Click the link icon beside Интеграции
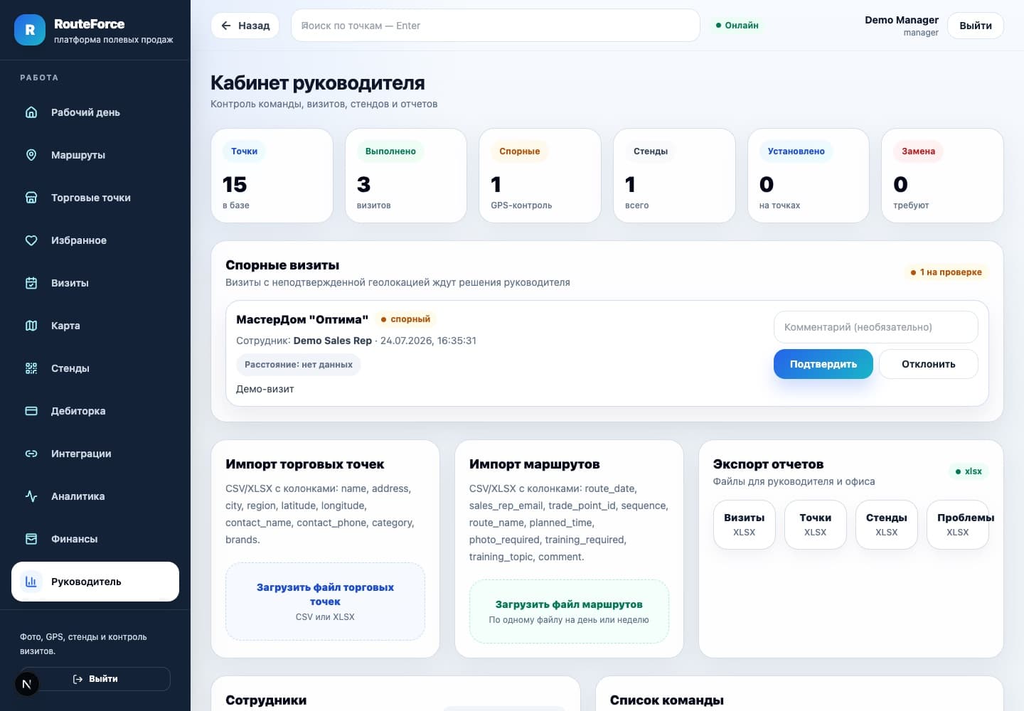Image resolution: width=1024 pixels, height=711 pixels. [31, 454]
